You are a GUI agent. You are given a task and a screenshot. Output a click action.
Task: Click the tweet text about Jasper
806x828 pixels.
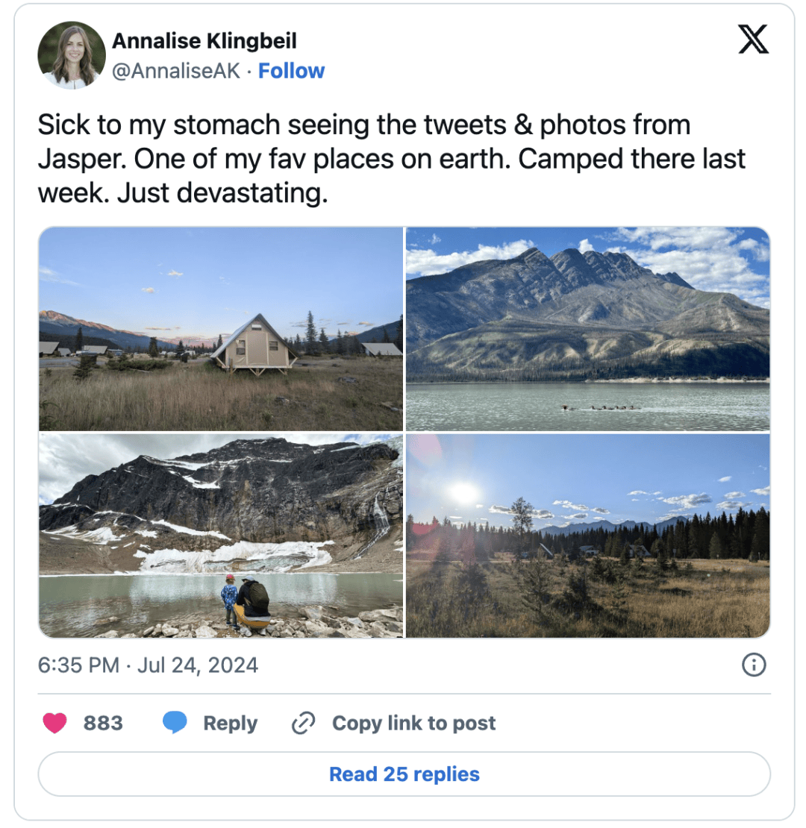click(x=391, y=159)
